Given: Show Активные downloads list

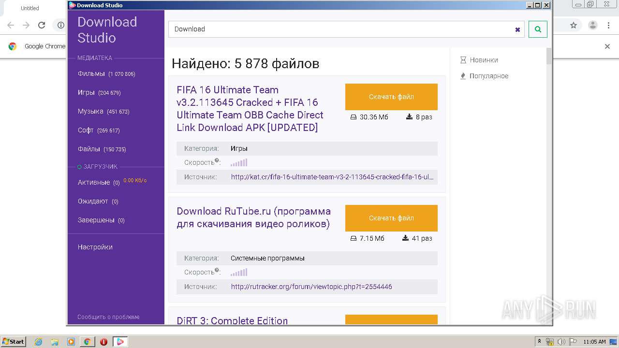Looking at the screenshot, I should 99,182.
